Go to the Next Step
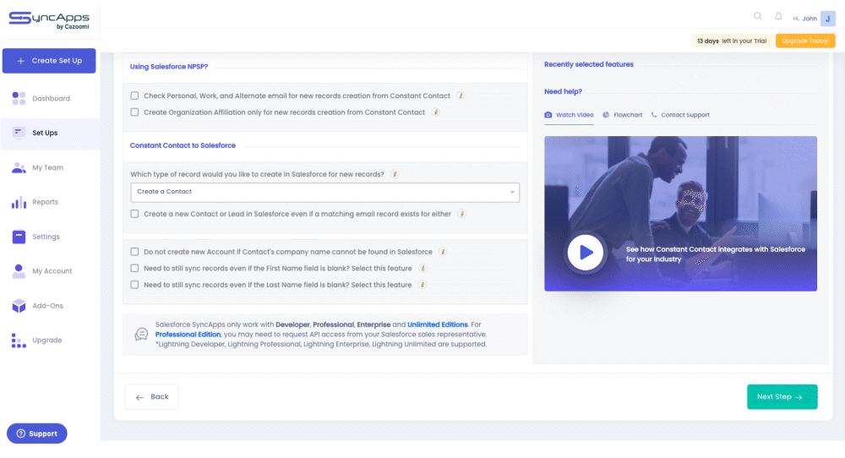Viewport: 845px width, 458px height. [x=782, y=396]
